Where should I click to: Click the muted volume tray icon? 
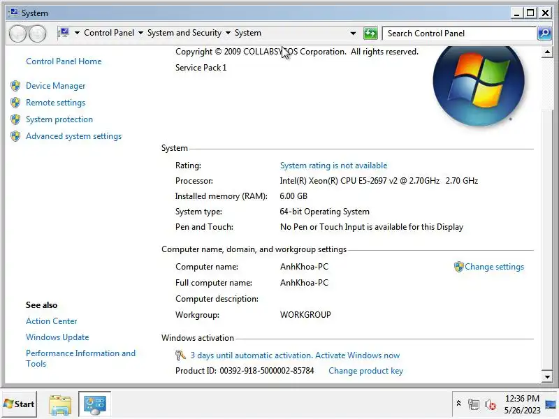pyautogui.click(x=491, y=405)
